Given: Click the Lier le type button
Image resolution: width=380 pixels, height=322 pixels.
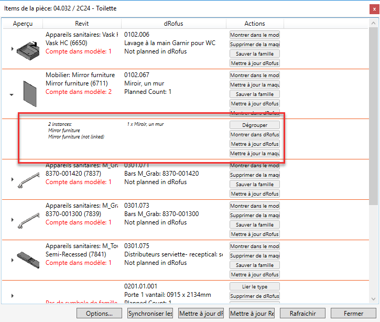Looking at the screenshot, I should coord(254,287).
